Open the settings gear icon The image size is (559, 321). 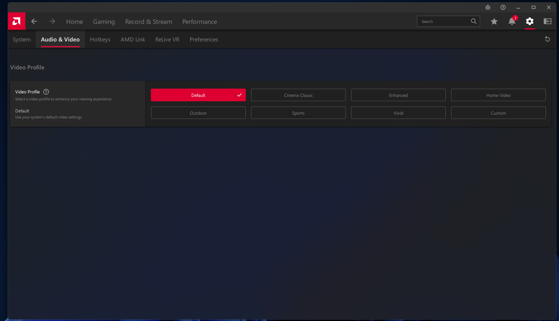point(530,21)
